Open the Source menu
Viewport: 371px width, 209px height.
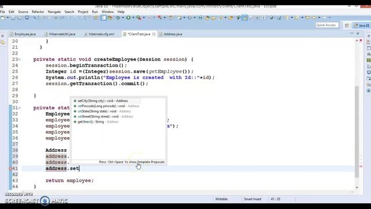(x=23, y=12)
